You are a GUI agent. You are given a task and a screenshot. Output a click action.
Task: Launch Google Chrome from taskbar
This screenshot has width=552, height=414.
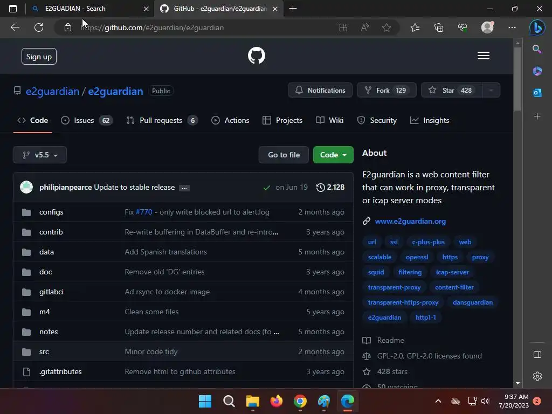pos(300,401)
